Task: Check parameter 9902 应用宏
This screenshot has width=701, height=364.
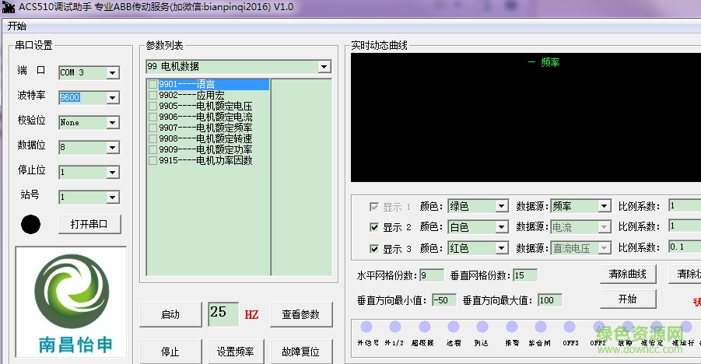Action: click(x=153, y=95)
